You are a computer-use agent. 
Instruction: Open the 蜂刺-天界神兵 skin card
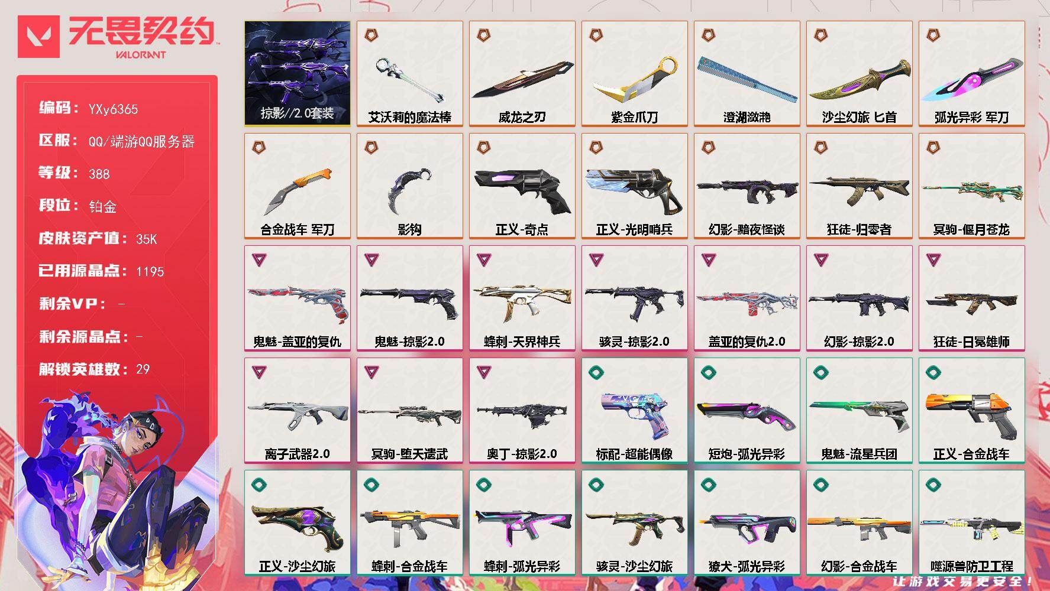coord(522,298)
